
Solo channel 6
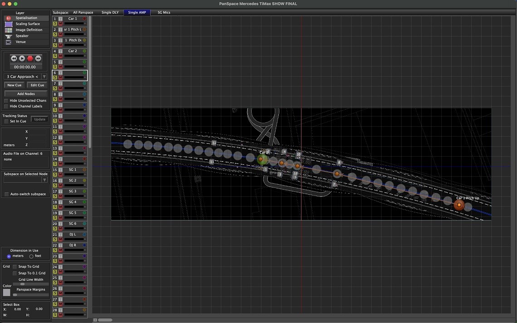click(x=55, y=78)
